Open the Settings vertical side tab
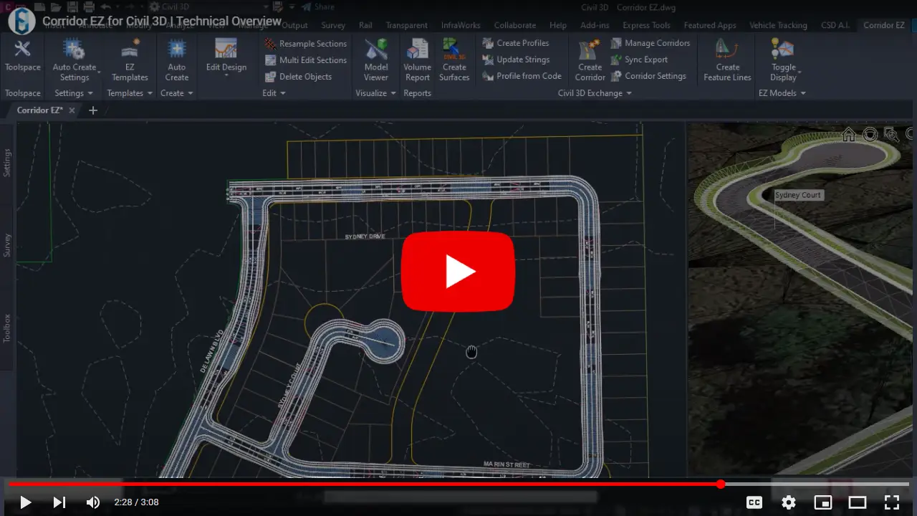917x516 pixels. tap(7, 163)
